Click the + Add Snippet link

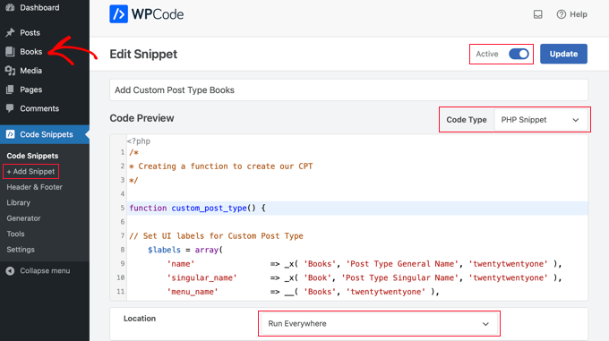30,172
